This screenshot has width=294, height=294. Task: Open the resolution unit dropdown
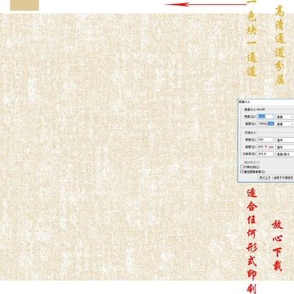285,154
